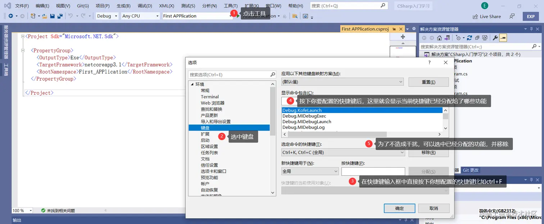Screen dimensions: 544x224
Task: Open the Debug configuration dropdown
Action: tap(107, 16)
